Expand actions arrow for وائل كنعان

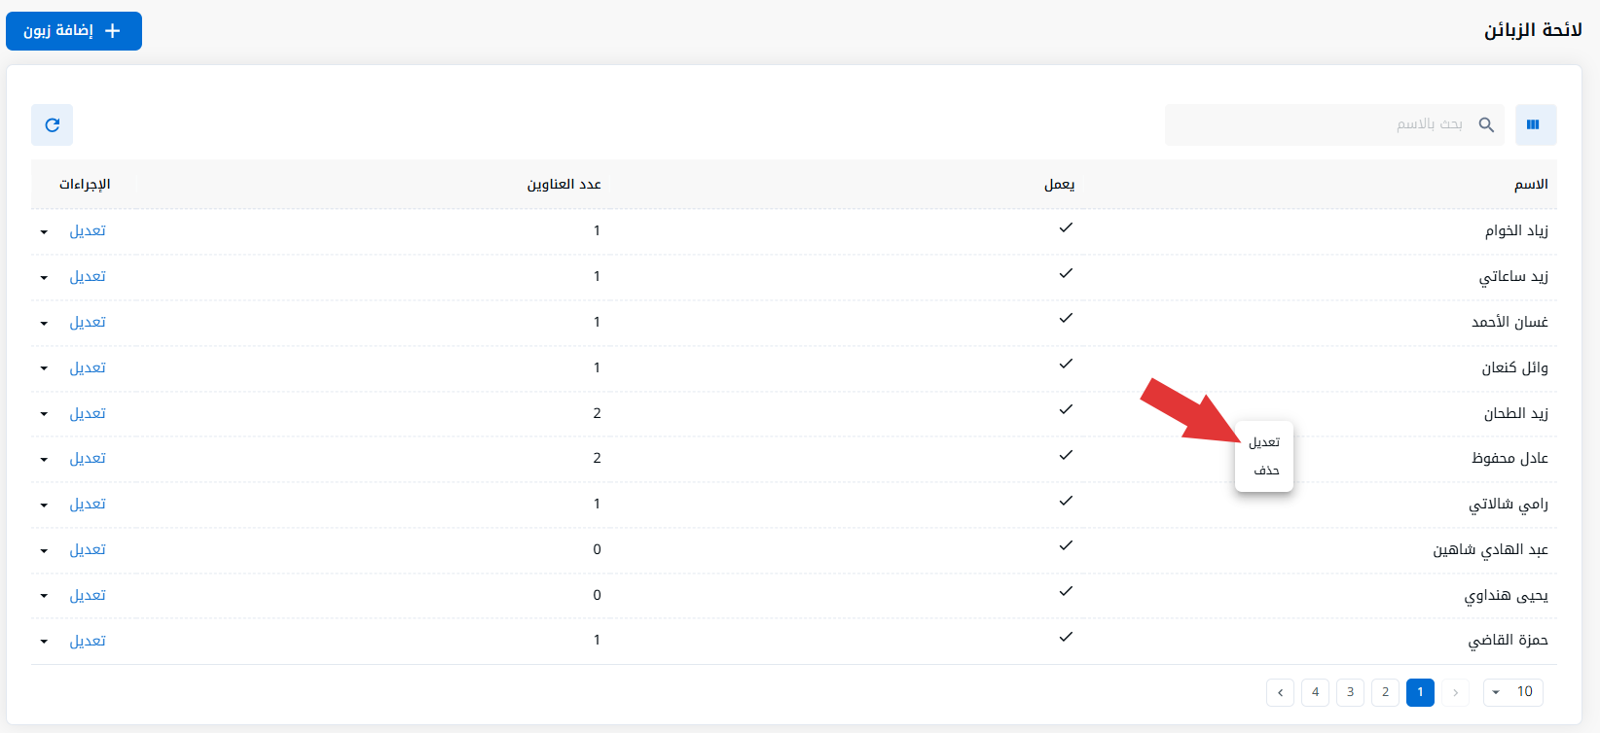coord(44,369)
